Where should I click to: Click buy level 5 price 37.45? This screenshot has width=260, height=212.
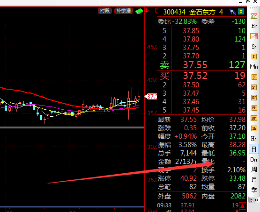coord(191,110)
